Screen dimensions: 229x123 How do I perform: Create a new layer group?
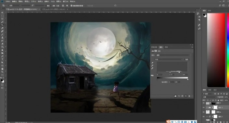coord(221,122)
